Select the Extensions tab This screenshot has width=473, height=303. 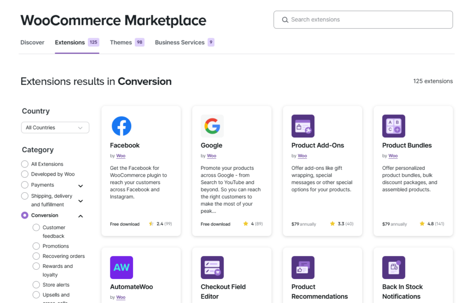pyautogui.click(x=77, y=42)
